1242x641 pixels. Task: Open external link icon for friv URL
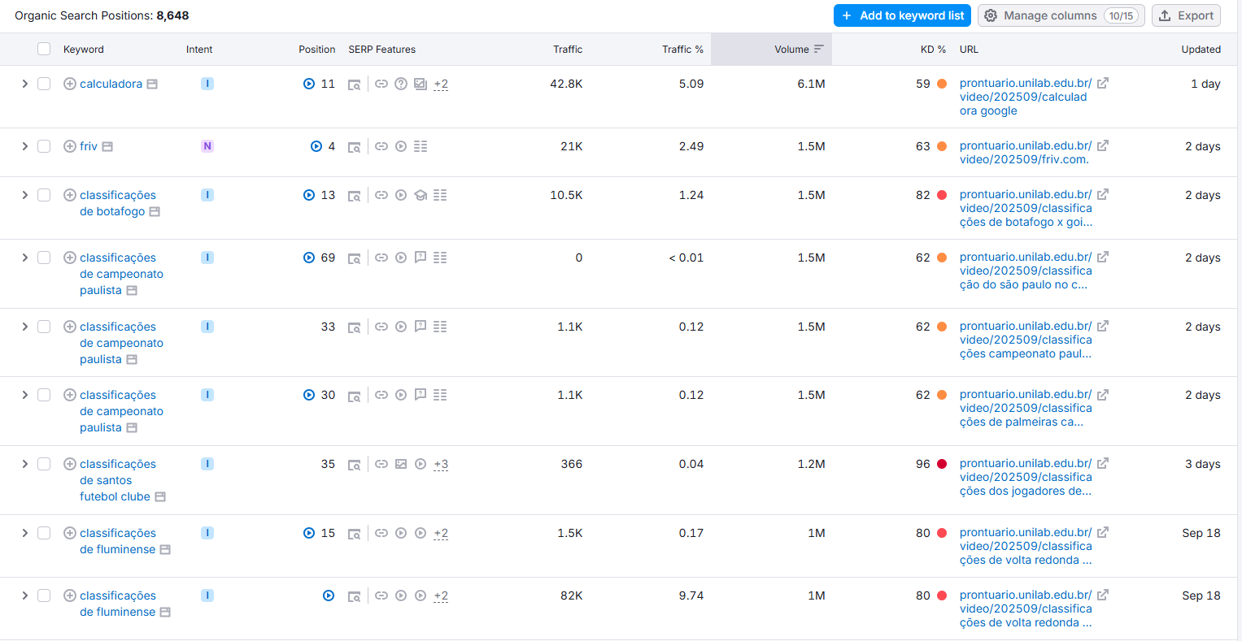tap(1103, 146)
